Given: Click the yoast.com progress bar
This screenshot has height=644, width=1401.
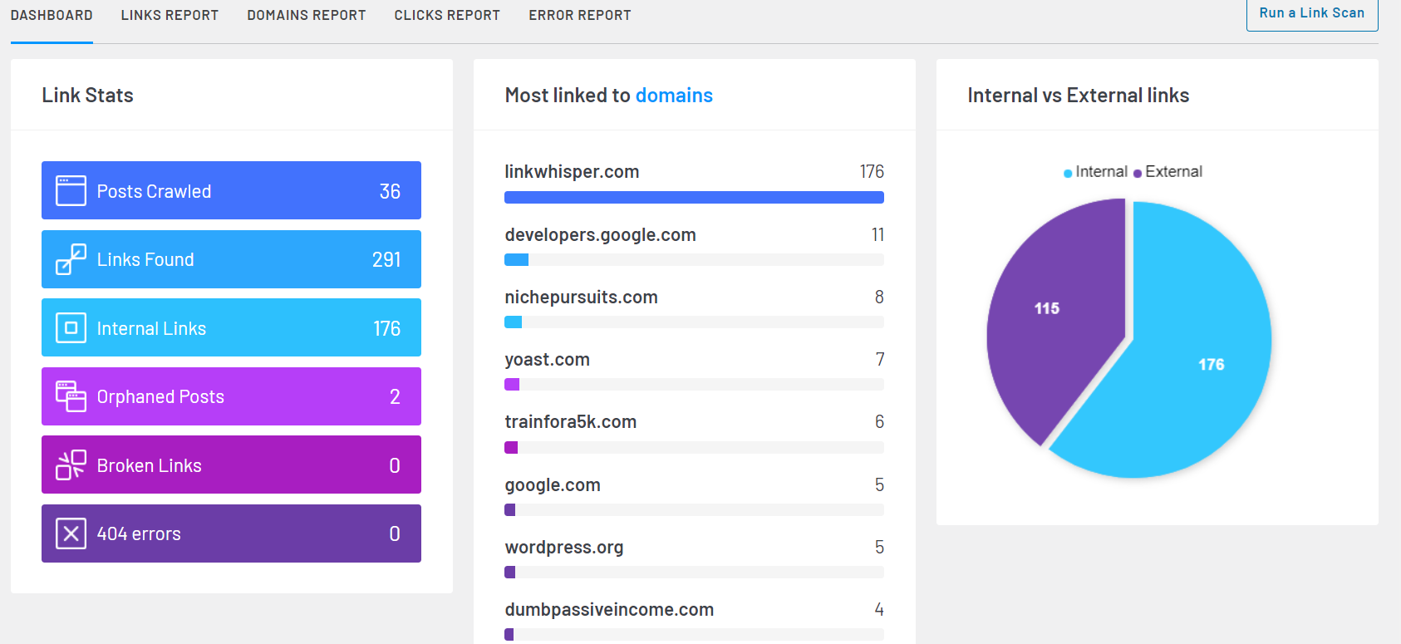Looking at the screenshot, I should click(694, 384).
